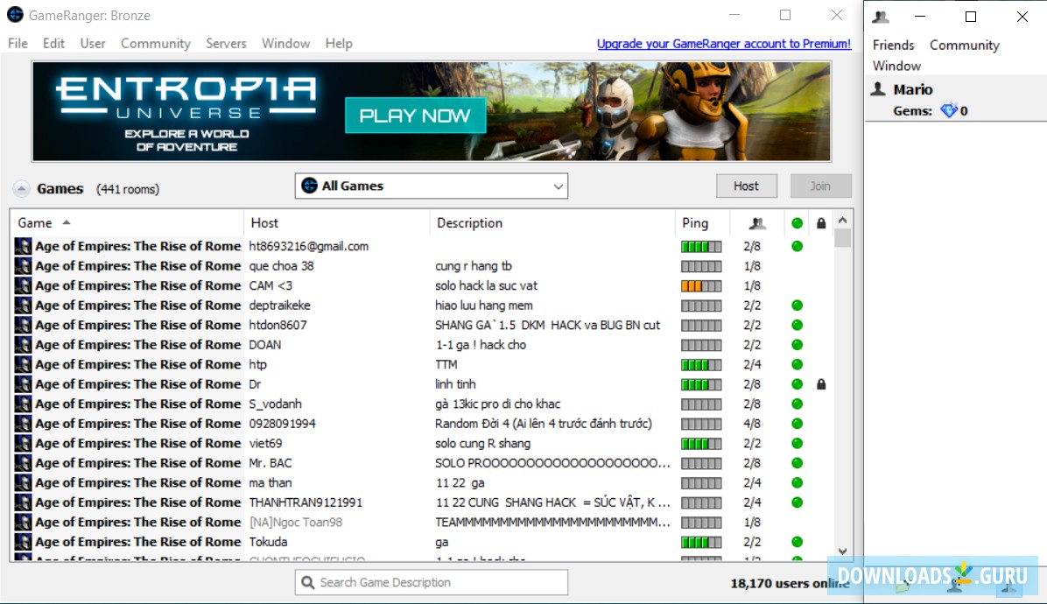This screenshot has width=1047, height=604.
Task: Click description 'linh tinh'
Action: 455,384
